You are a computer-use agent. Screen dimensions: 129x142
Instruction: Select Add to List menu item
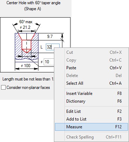point(91,119)
